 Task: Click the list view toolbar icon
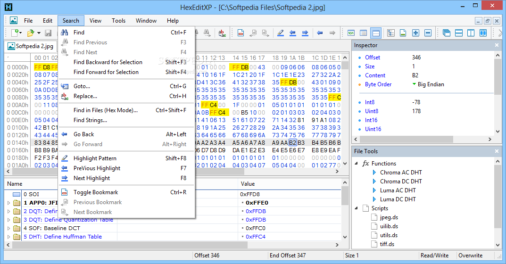364,33
